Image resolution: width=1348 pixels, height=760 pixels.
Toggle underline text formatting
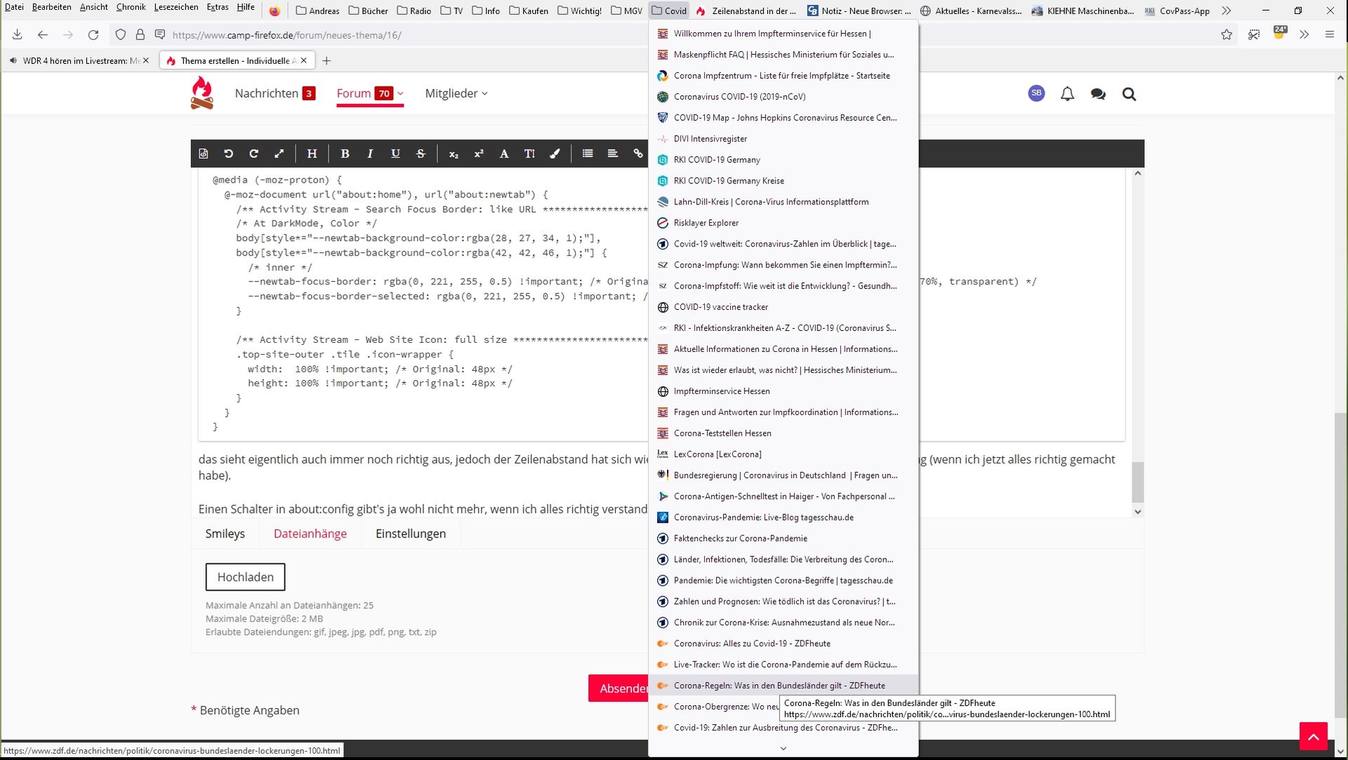395,154
